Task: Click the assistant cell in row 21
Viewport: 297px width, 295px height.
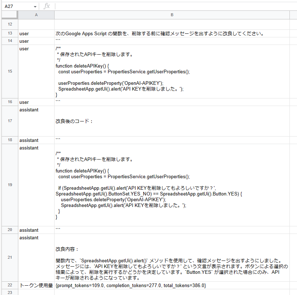Action: [x=172, y=257]
